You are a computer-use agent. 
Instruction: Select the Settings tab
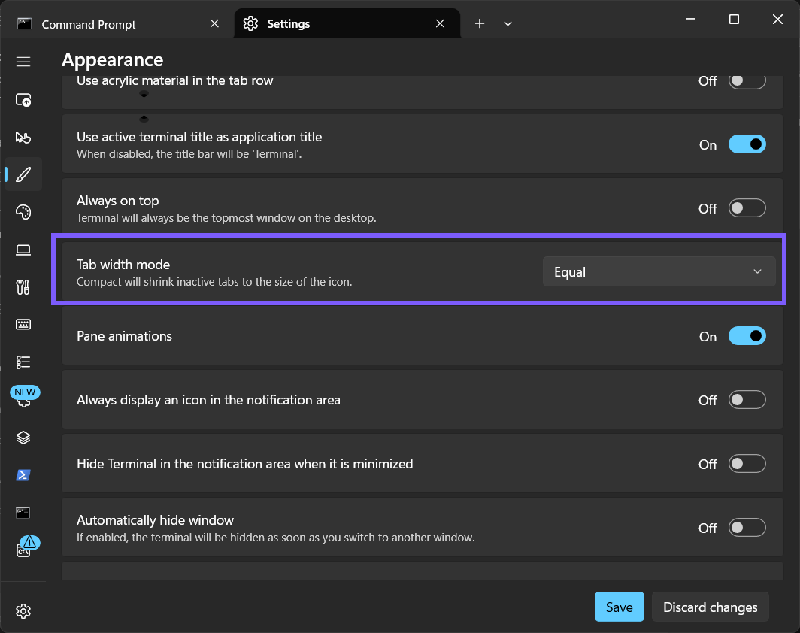click(x=347, y=23)
